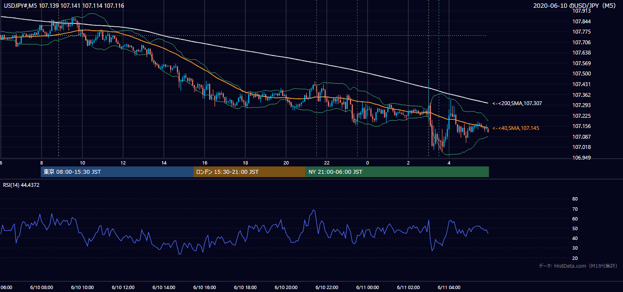The height and width of the screenshot is (292, 623).
Task: Click RSI scale value 60
Action: coord(575,219)
